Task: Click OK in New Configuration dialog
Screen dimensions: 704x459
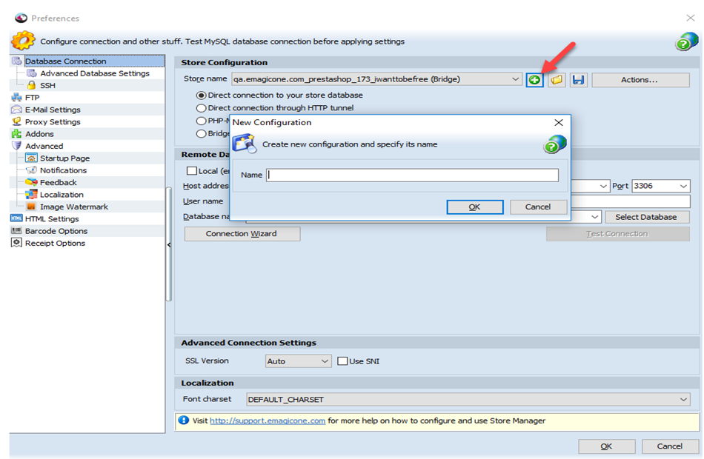Action: [474, 207]
